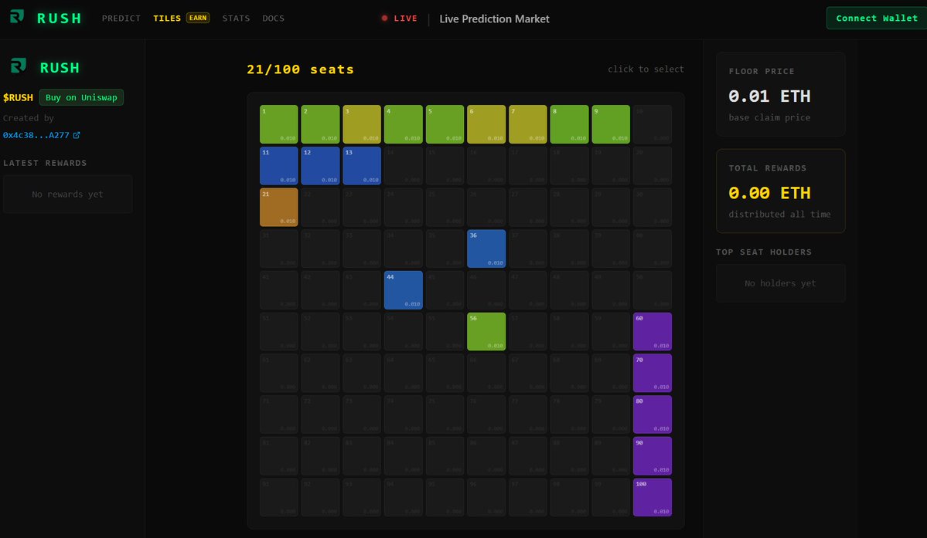Select green seat tile 56

pos(486,332)
